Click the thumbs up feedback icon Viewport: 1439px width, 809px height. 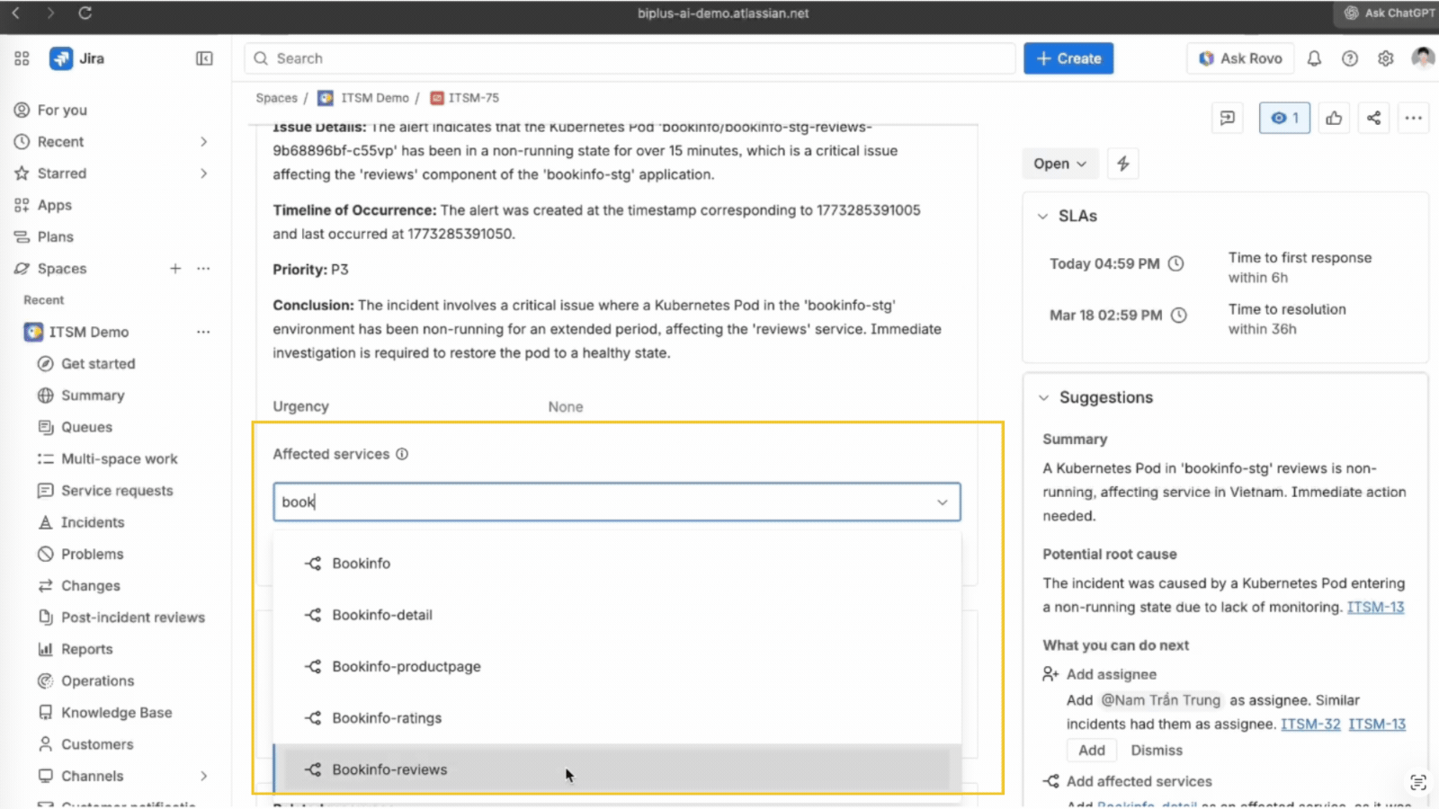(x=1334, y=118)
